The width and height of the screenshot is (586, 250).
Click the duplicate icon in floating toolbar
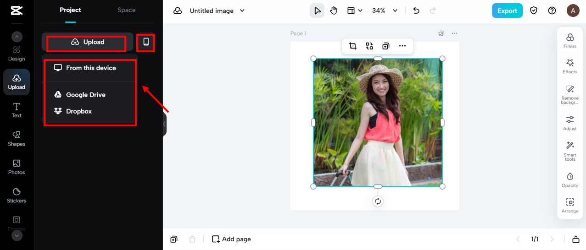tap(386, 46)
